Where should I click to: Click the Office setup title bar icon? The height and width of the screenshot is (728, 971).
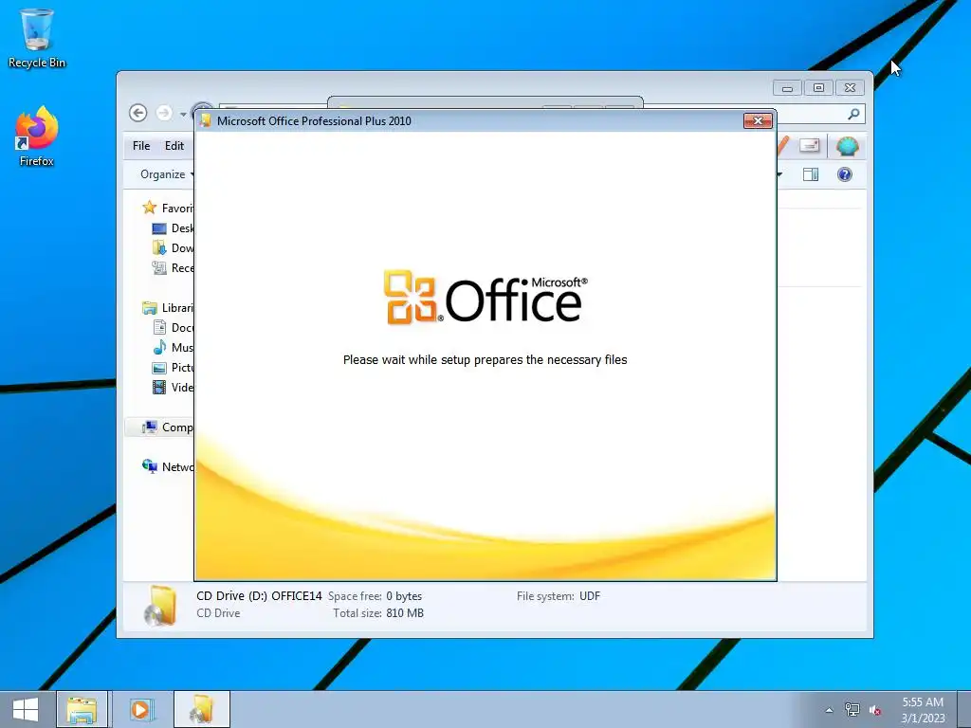point(206,120)
